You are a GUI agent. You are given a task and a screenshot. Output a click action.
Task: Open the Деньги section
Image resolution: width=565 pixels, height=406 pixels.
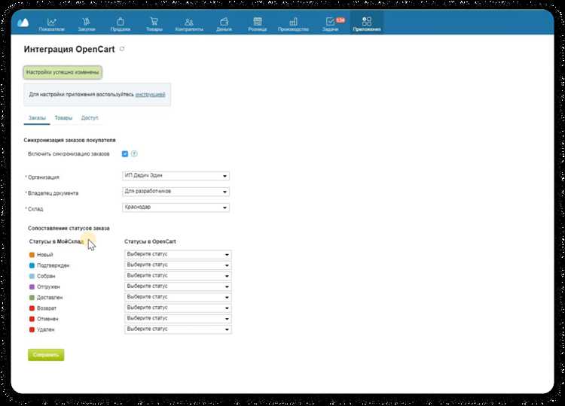[x=224, y=25]
